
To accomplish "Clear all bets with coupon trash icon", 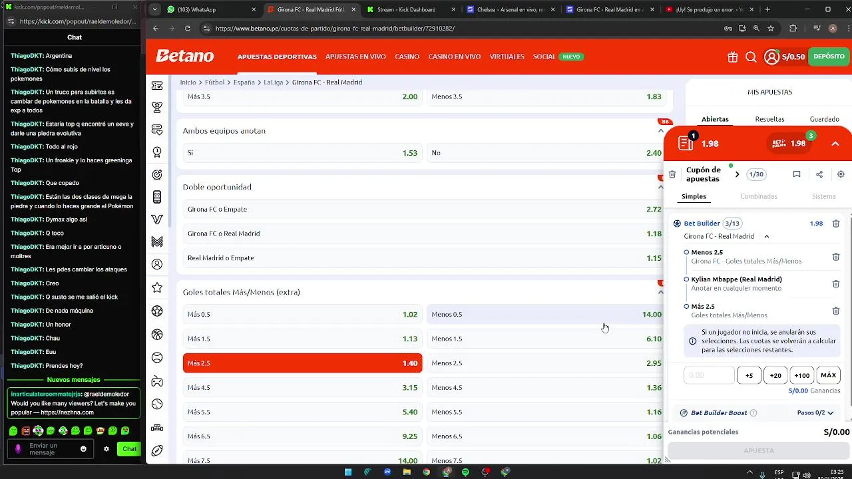I will [672, 174].
